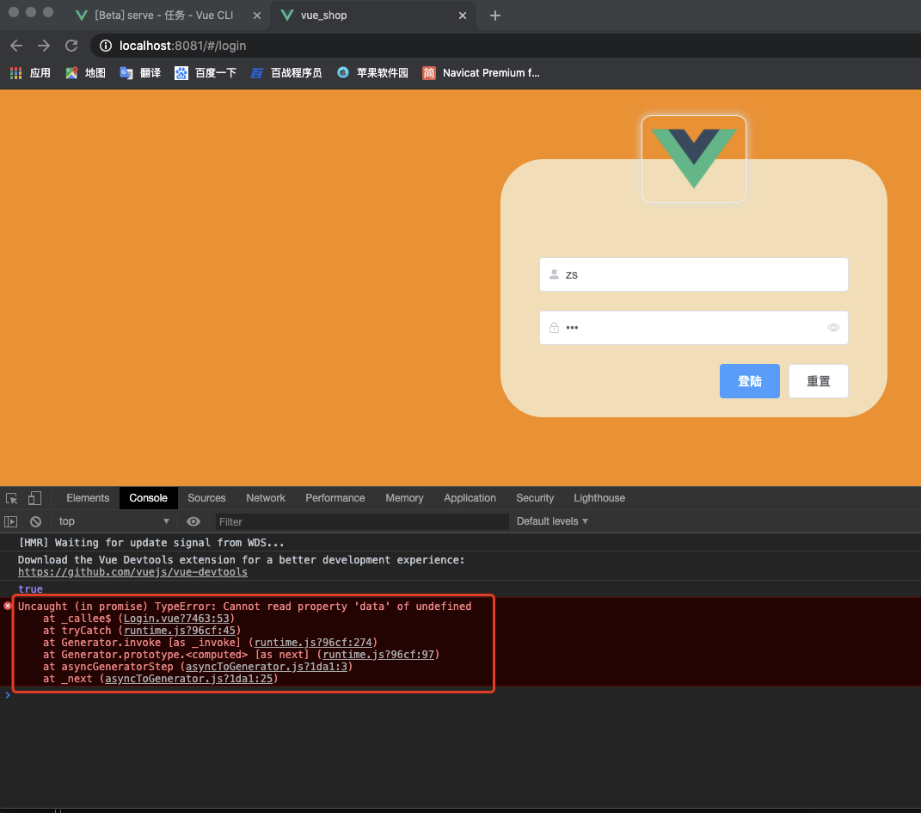Click the console Filter input
The height and width of the screenshot is (813, 921).
pos(362,521)
